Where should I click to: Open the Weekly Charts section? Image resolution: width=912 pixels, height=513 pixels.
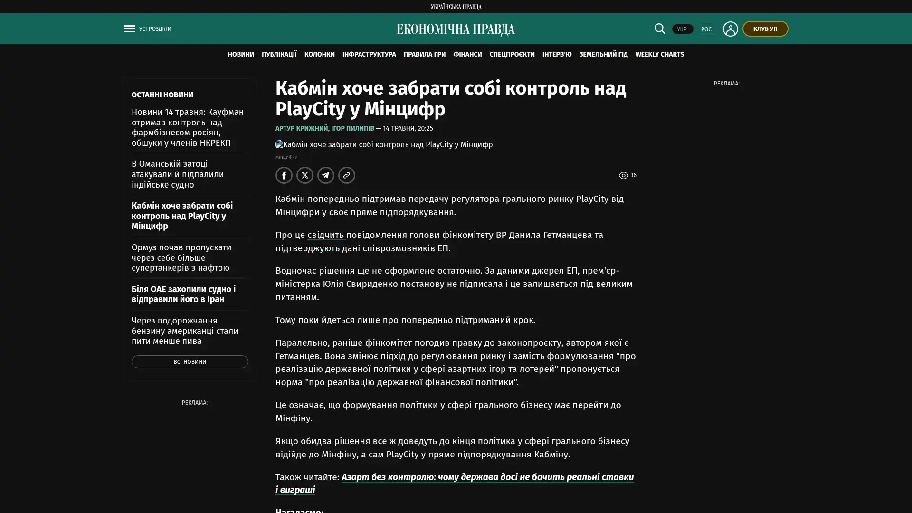pyautogui.click(x=660, y=55)
